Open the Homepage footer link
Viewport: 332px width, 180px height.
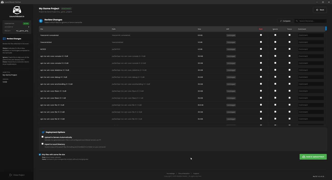pyautogui.click(x=171, y=174)
